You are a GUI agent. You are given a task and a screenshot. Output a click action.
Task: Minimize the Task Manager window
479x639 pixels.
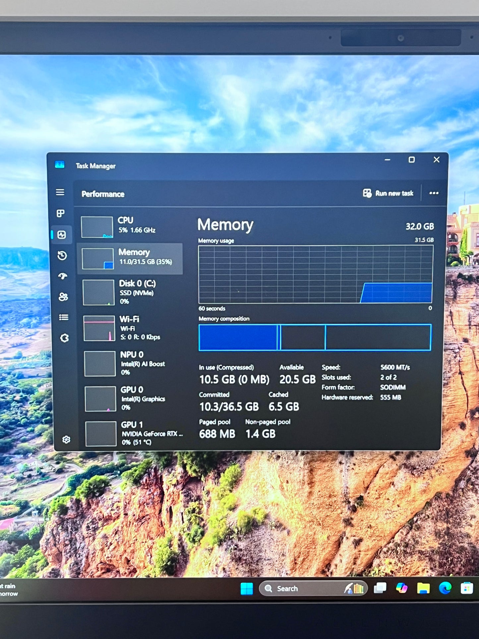(387, 160)
